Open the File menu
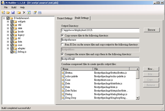Viewport: 165px width, 111px height. coord(6,7)
